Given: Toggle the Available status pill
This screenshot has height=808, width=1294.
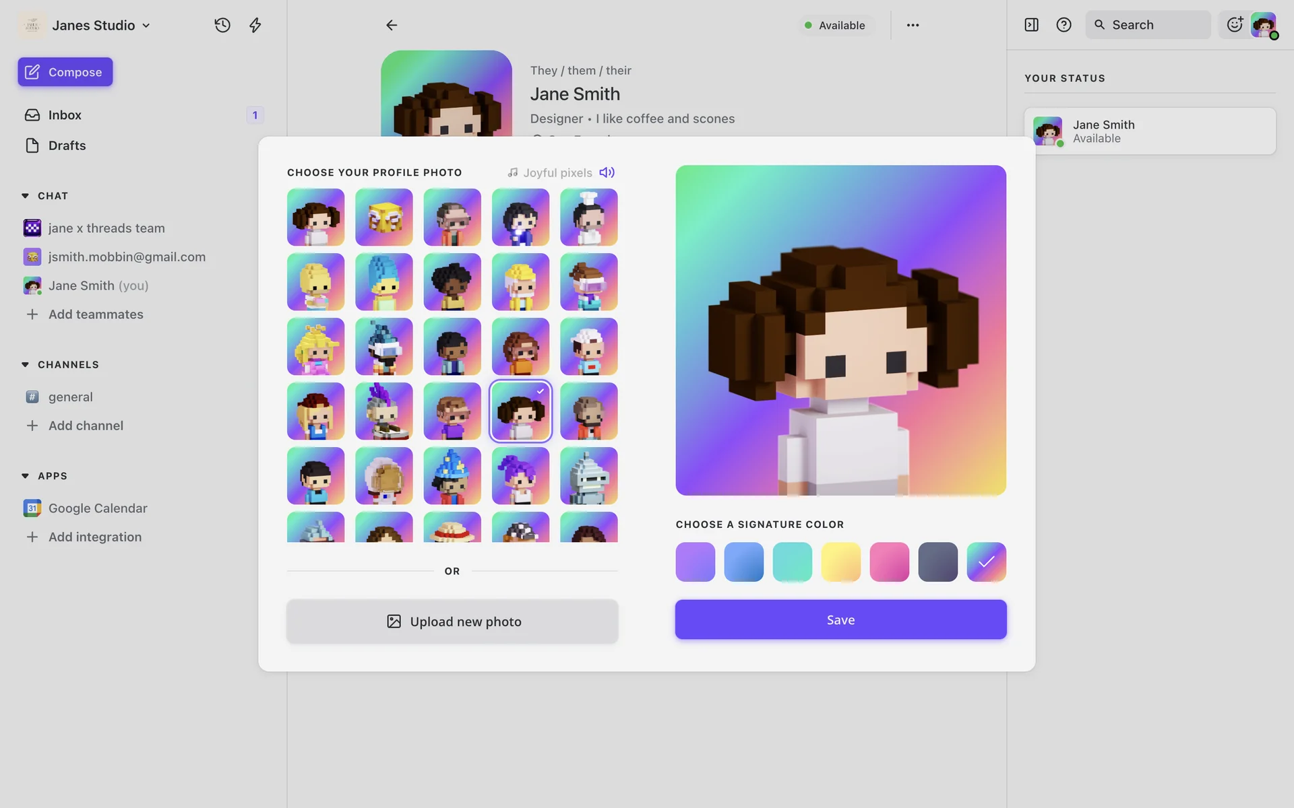Looking at the screenshot, I should tap(835, 25).
